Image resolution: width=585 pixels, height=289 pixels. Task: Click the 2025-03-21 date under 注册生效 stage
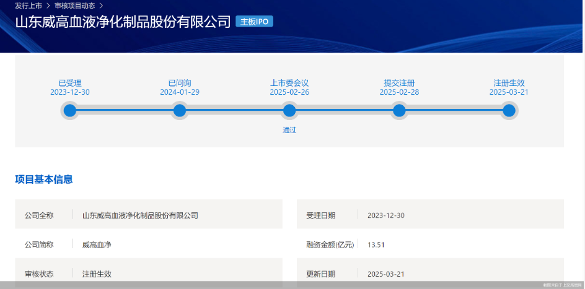[x=509, y=92]
